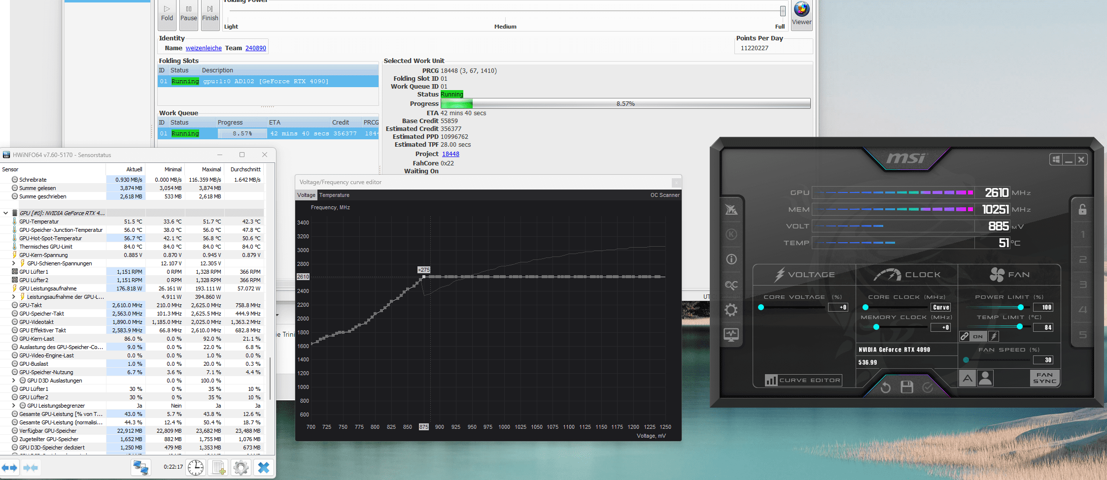Save Afterburner profile with floppy disk icon
The height and width of the screenshot is (480, 1107).
tap(907, 387)
